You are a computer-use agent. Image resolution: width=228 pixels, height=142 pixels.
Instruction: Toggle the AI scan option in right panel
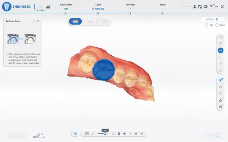[221, 80]
